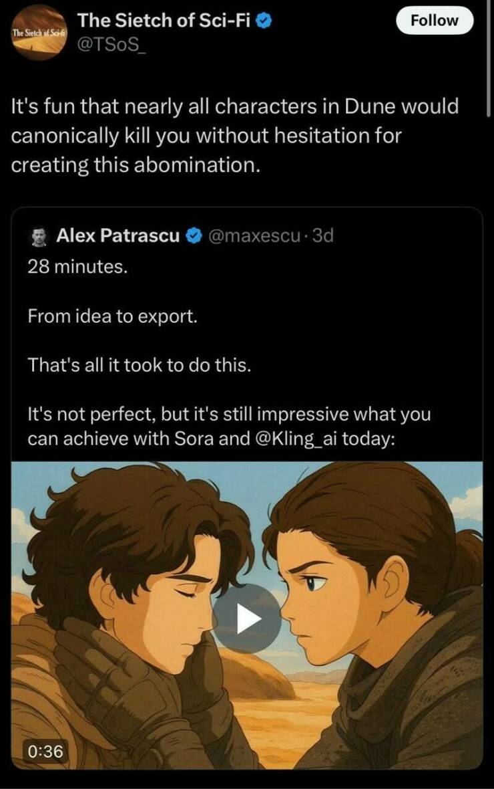Play the Dune anime video

(247, 618)
